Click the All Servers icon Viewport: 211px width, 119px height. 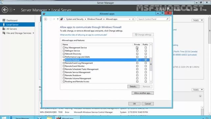pyautogui.click(x=4, y=29)
